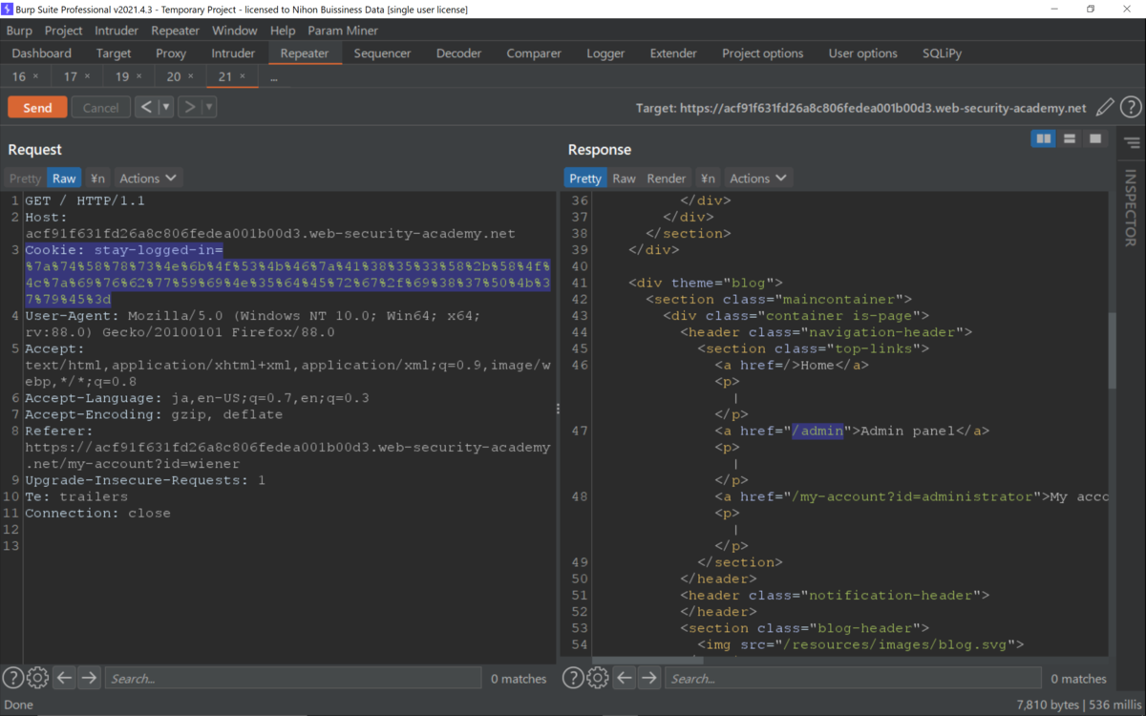This screenshot has width=1146, height=716.
Task: Open the history-forward dropdown arrow
Action: tap(209, 107)
